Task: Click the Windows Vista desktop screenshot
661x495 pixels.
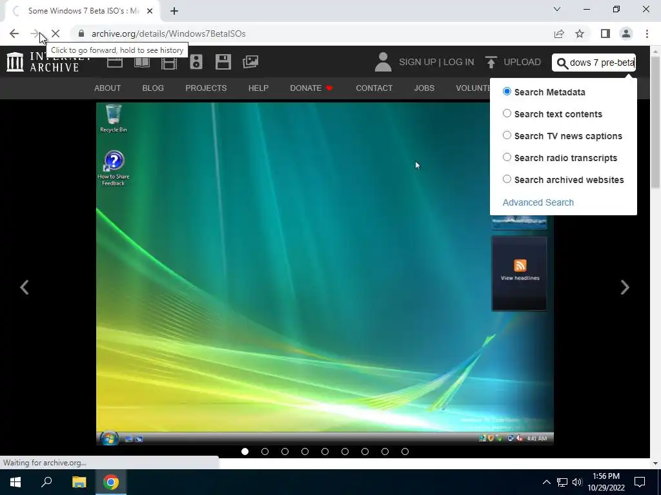Action: 325,274
